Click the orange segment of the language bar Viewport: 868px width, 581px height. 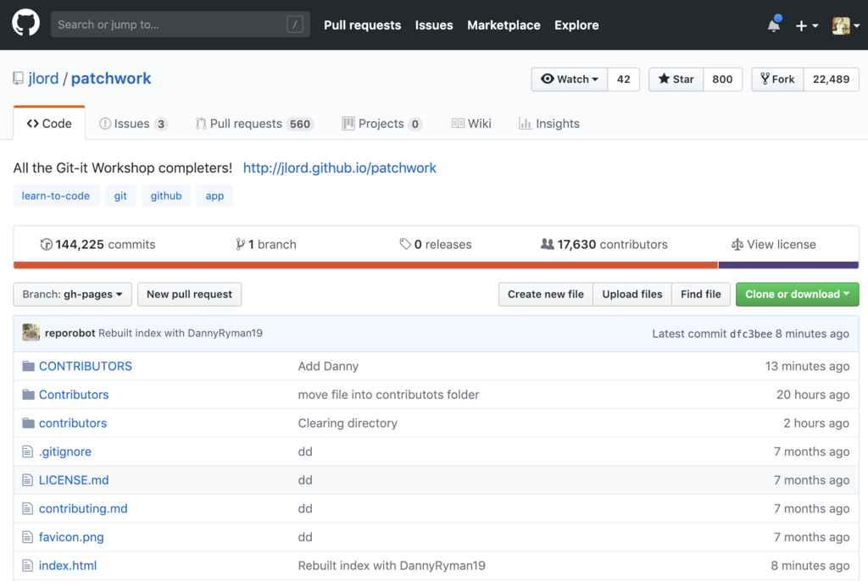pyautogui.click(x=366, y=265)
